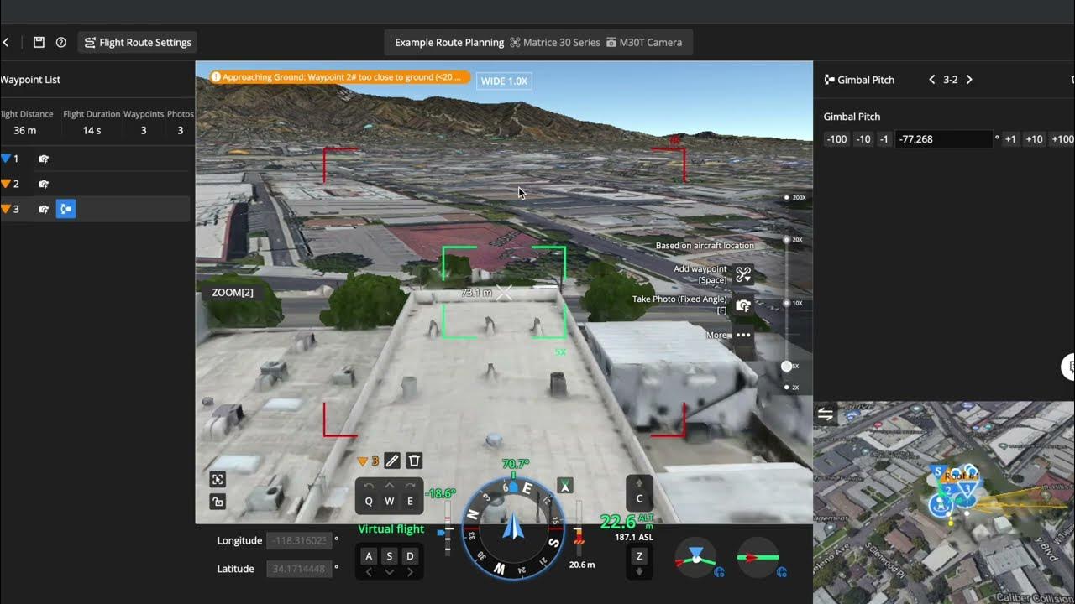Click the aircraft pitch attitude indicator
The height and width of the screenshot is (604, 1075).
click(x=696, y=558)
